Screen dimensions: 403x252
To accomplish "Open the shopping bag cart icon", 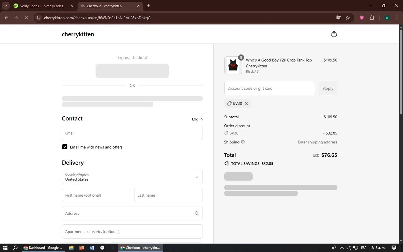I will [x=334, y=34].
